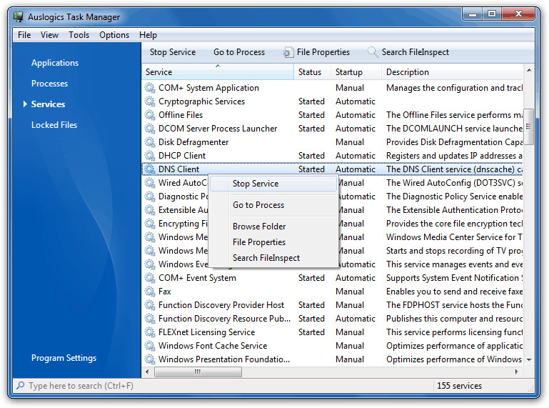This screenshot has width=549, height=408.
Task: Switch to the Applications section
Action: [x=55, y=63]
